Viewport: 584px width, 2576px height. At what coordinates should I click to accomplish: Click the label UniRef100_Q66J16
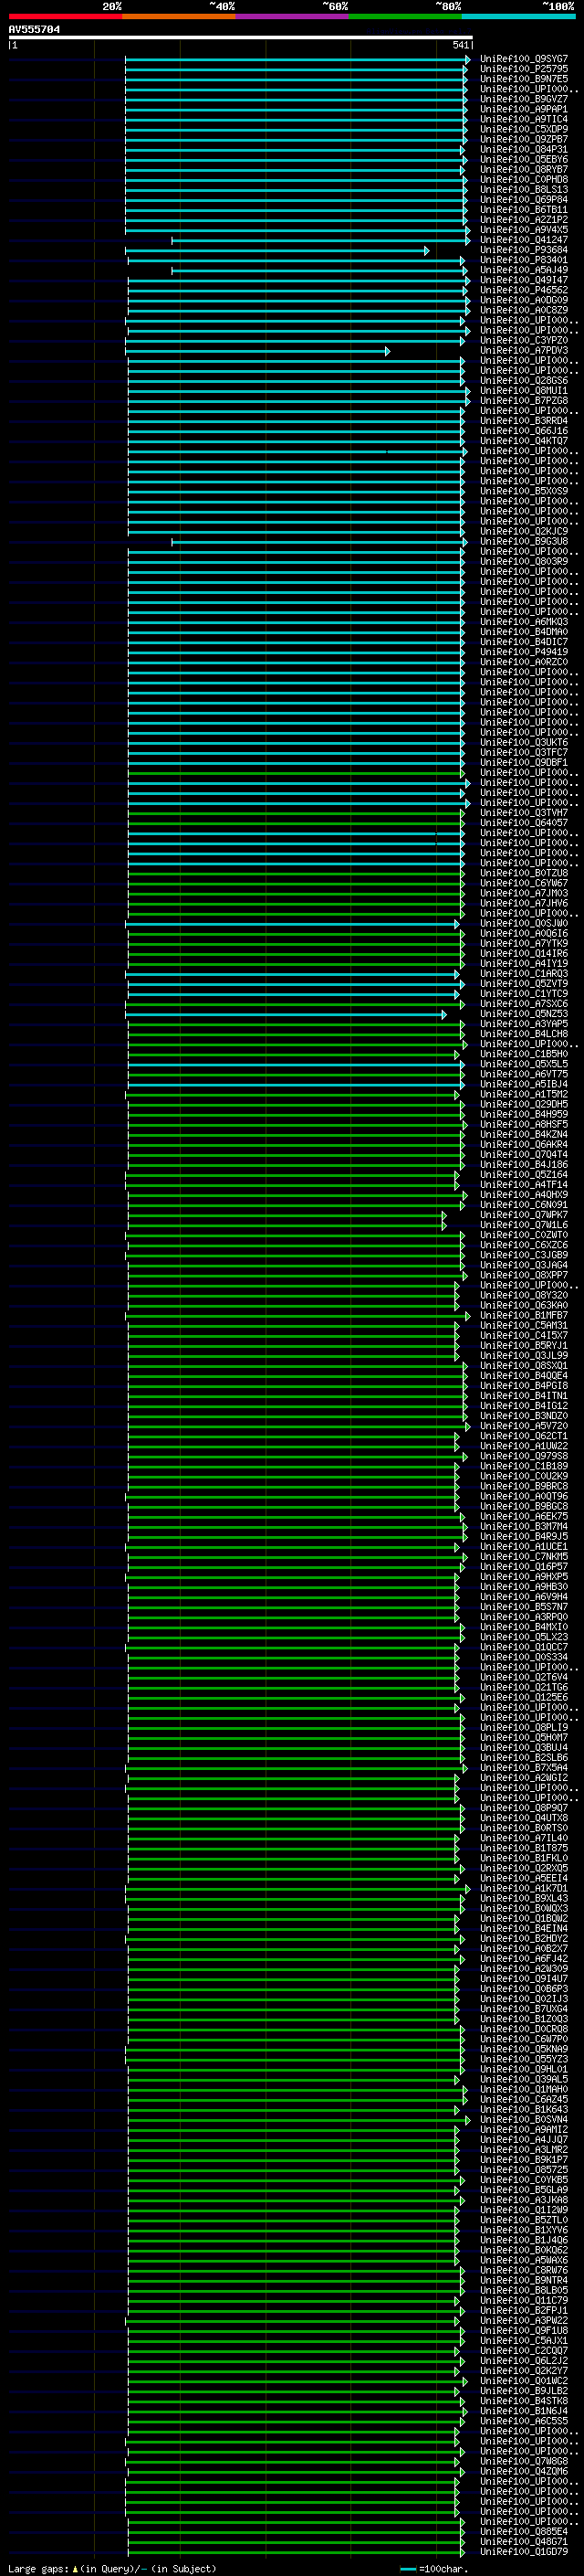pos(524,431)
